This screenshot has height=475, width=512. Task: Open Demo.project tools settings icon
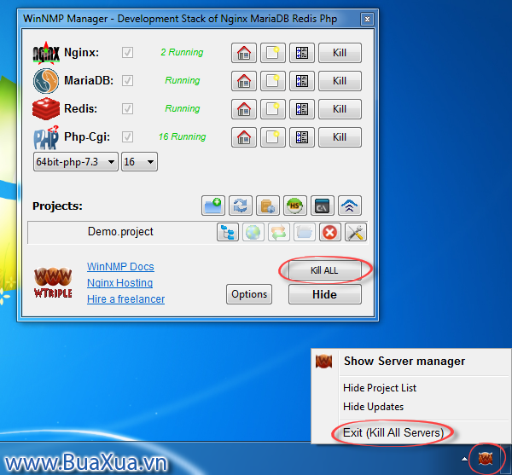[x=356, y=232]
